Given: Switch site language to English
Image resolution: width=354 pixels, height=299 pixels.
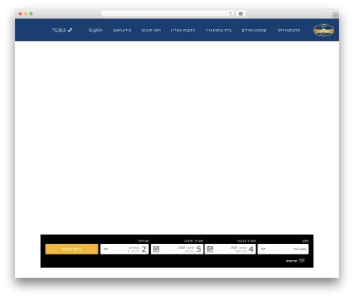Looking at the screenshot, I should [96, 30].
